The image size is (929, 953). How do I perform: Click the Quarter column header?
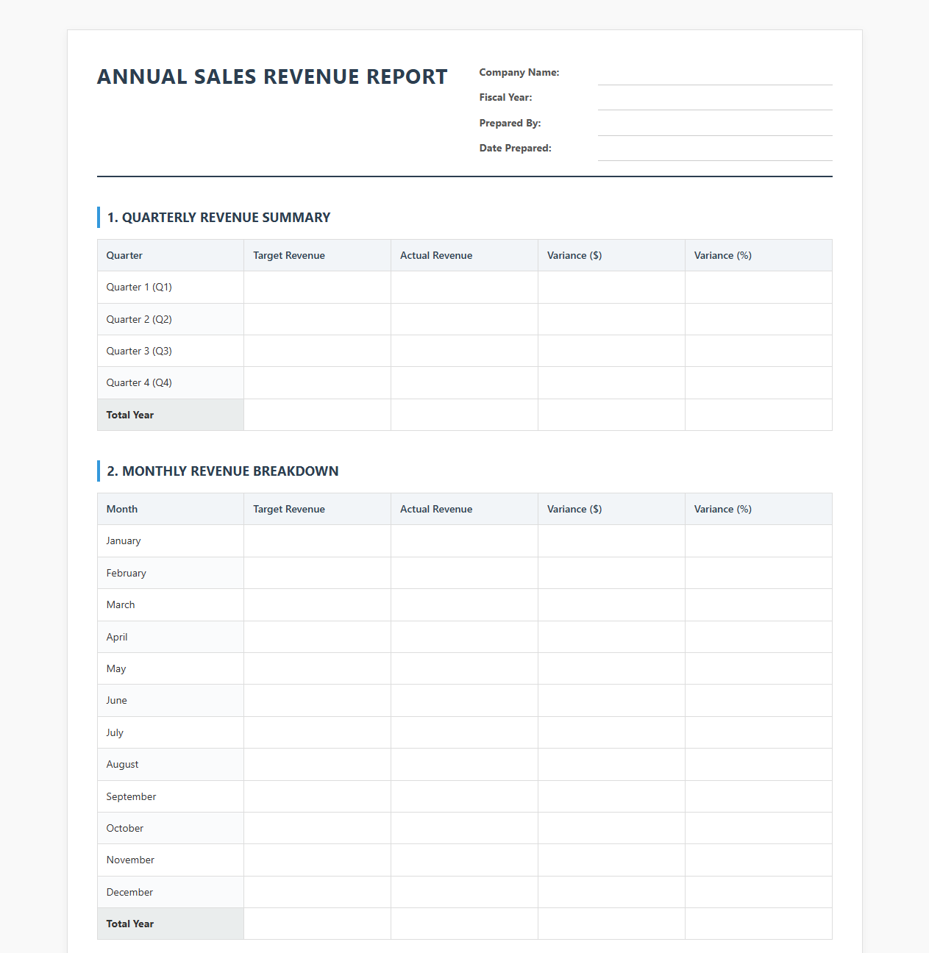coord(171,255)
